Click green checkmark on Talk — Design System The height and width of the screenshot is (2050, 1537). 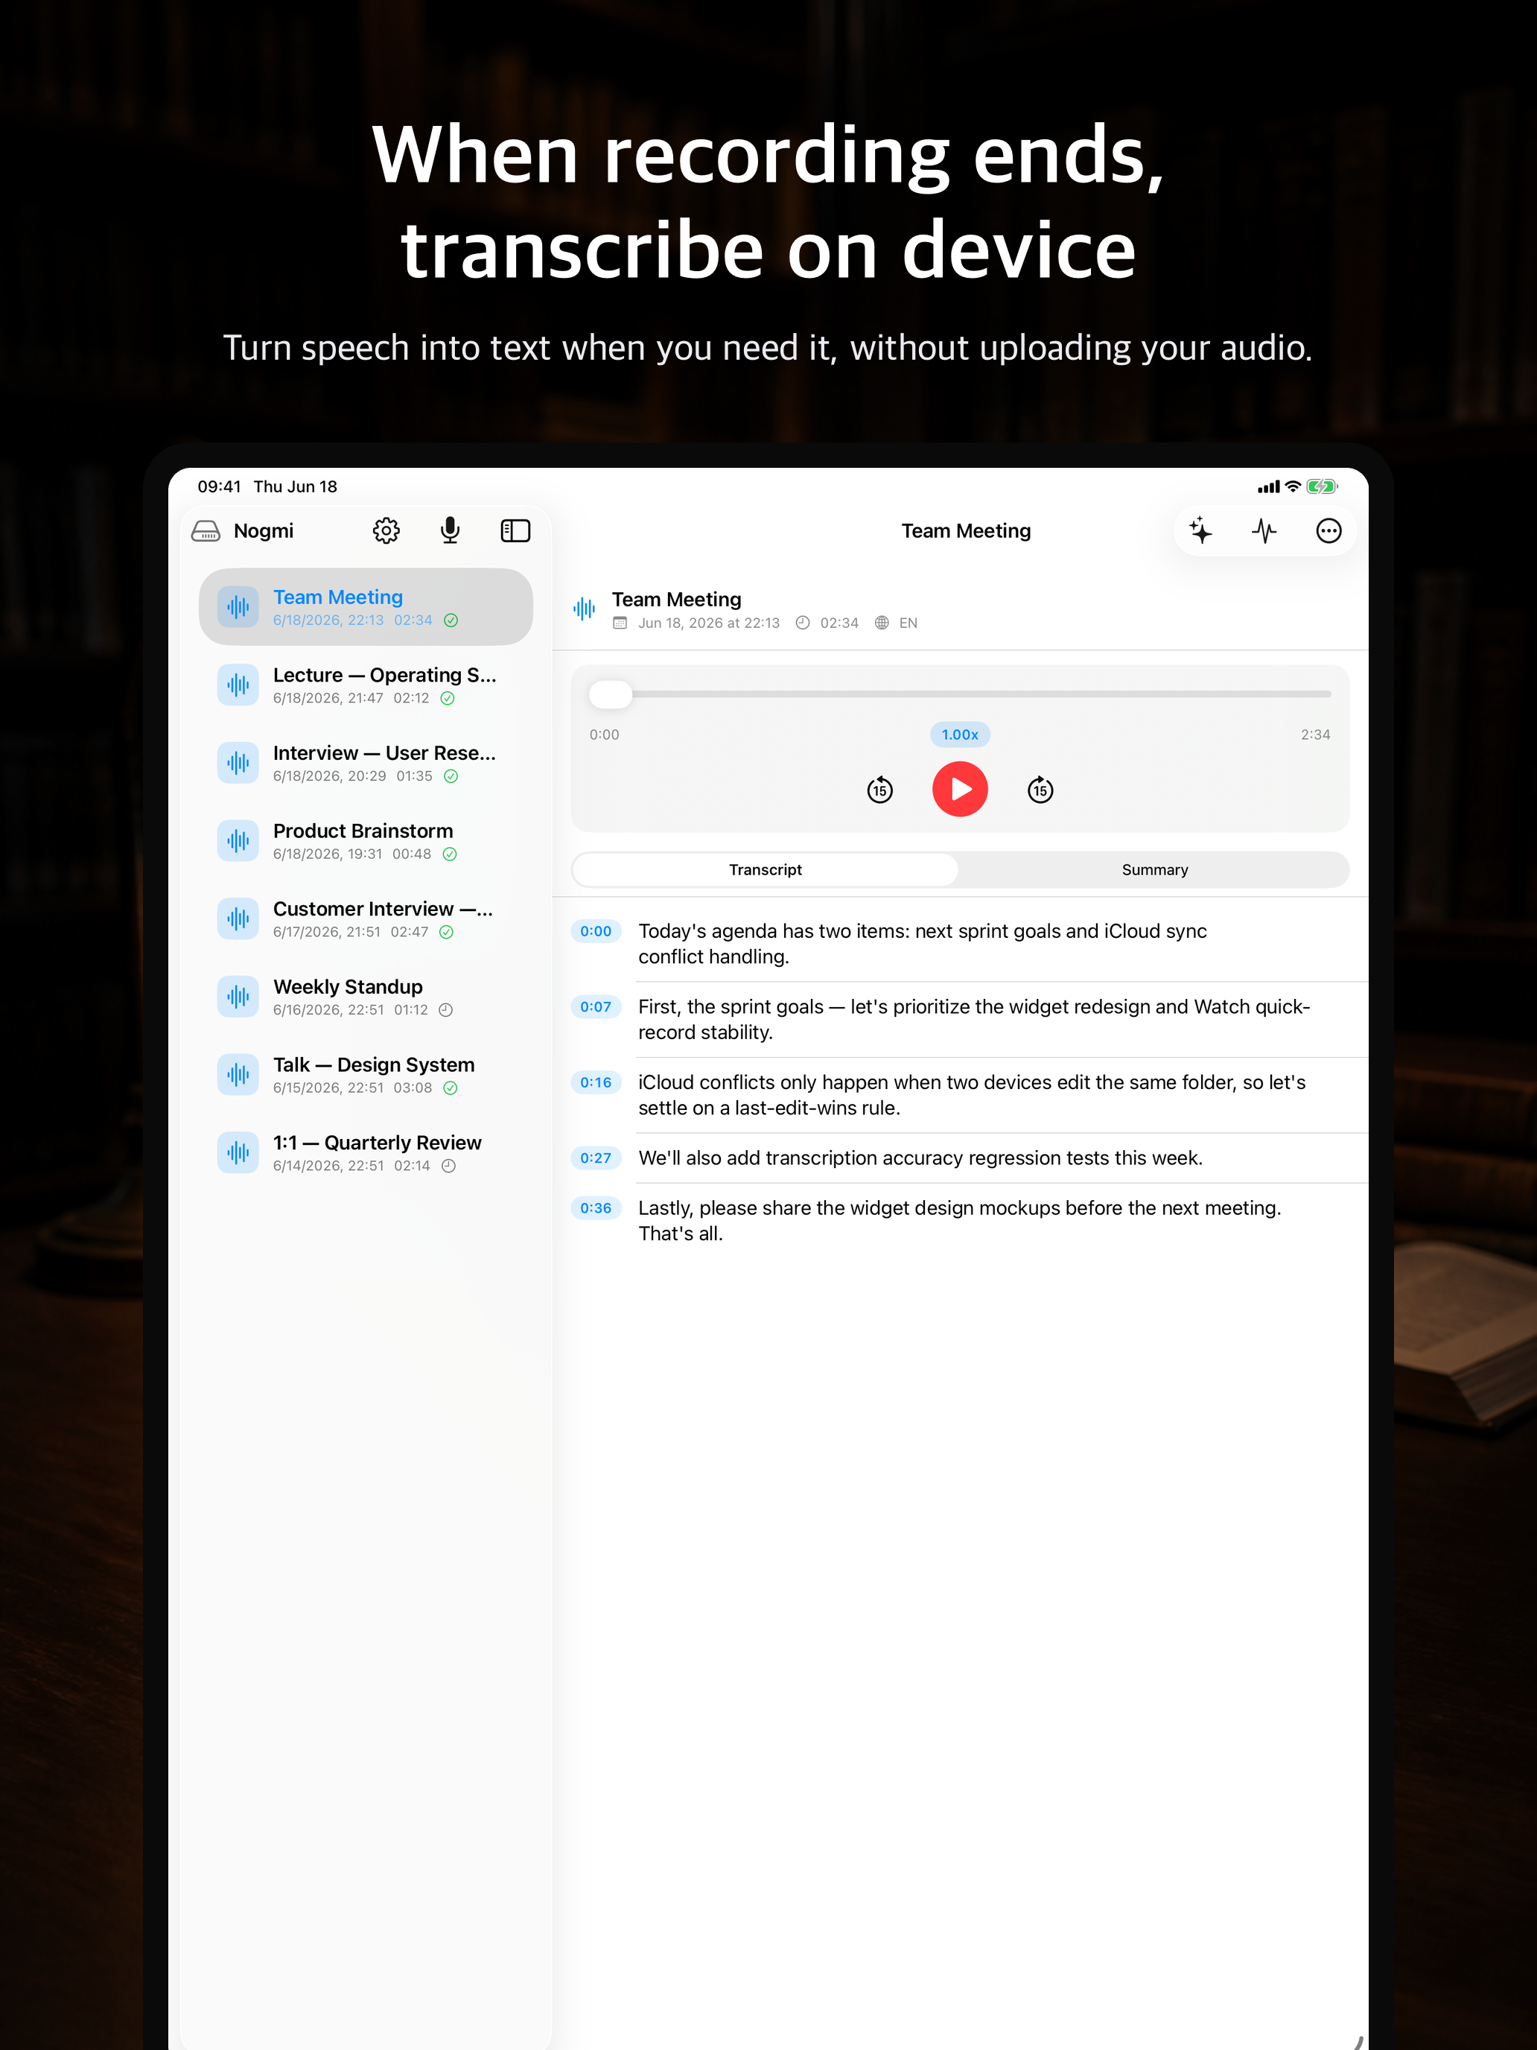451,1088
